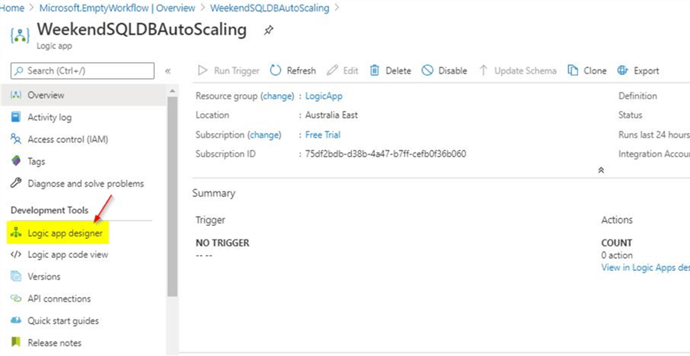
Task: Collapse the essentials section with up chevron
Action: tap(601, 170)
